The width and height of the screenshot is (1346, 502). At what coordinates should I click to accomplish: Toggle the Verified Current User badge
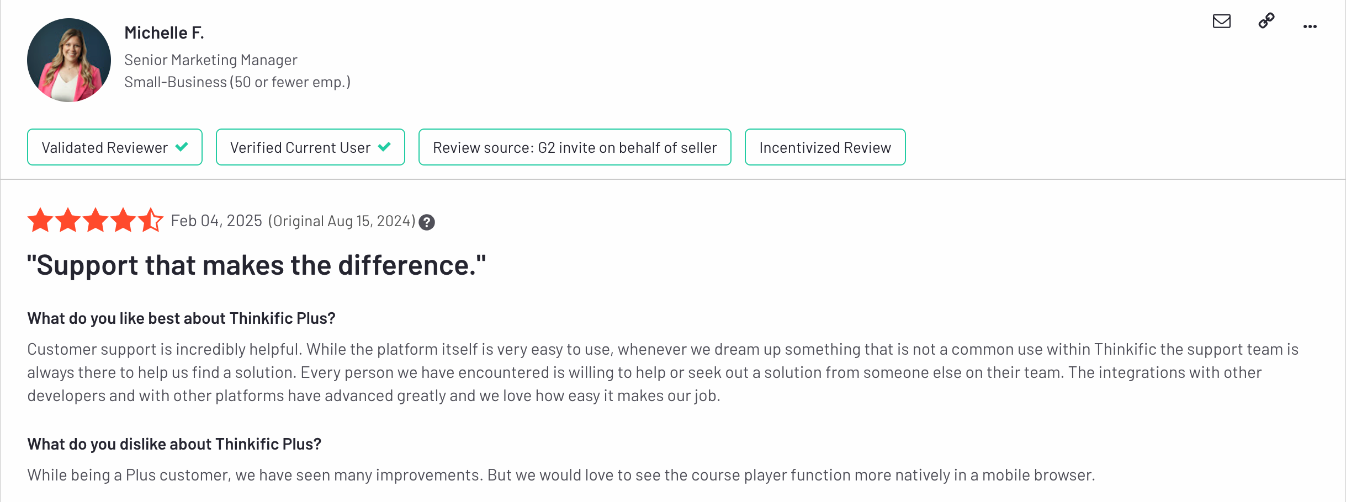tap(310, 147)
